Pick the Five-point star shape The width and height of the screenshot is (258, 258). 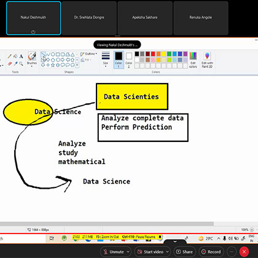click(53, 64)
